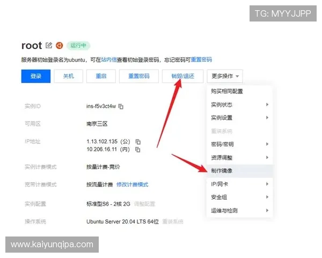Open the 站内信 link

(x=109, y=60)
